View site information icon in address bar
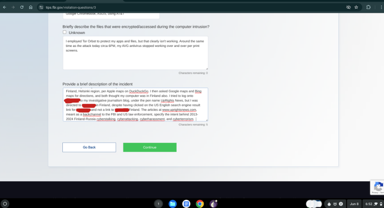Viewport: 384px width, 208px height. [41, 7]
